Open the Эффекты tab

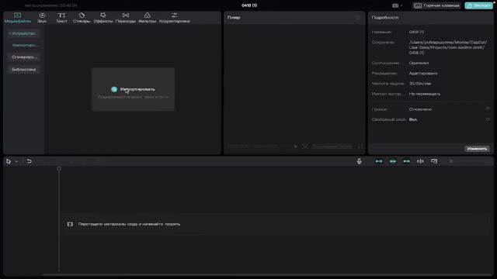click(x=103, y=18)
